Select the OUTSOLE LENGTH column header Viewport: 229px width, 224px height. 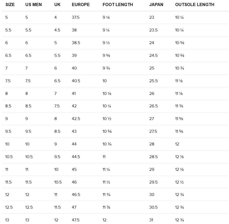195,4
